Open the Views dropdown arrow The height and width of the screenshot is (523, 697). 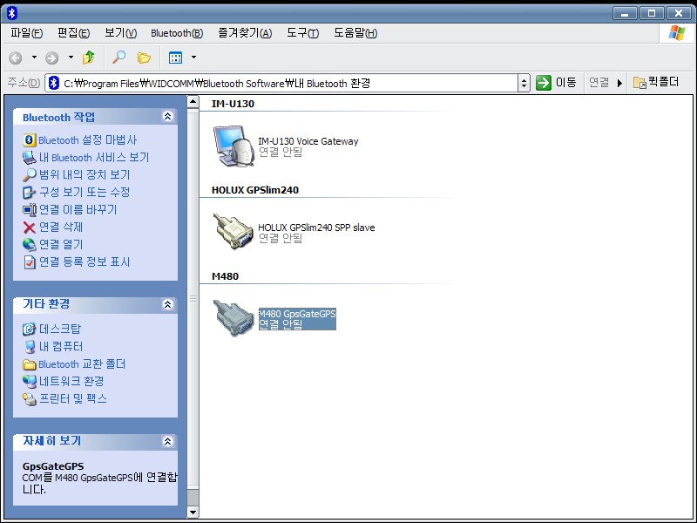193,58
